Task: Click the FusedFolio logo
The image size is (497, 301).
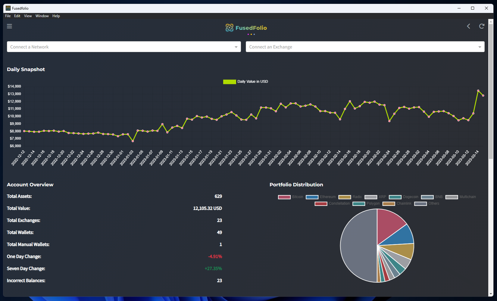Action: click(x=246, y=28)
